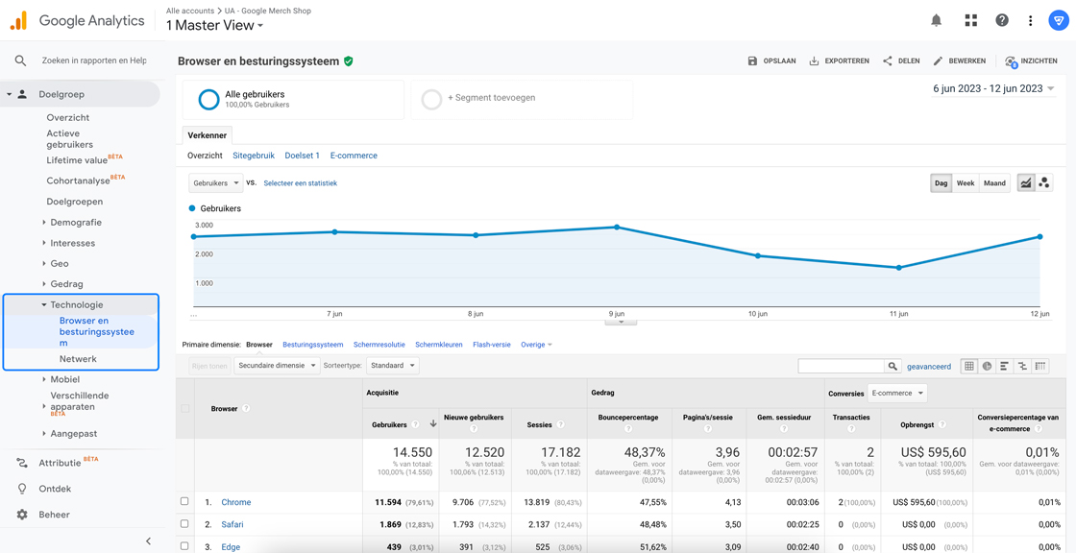Select the Verkenner tab
The width and height of the screenshot is (1076, 553).
tap(208, 135)
